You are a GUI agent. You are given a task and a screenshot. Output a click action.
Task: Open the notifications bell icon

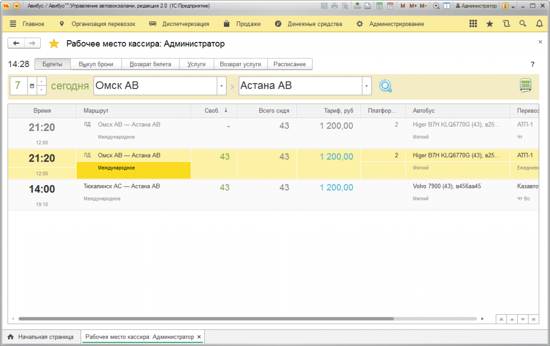[x=539, y=24]
